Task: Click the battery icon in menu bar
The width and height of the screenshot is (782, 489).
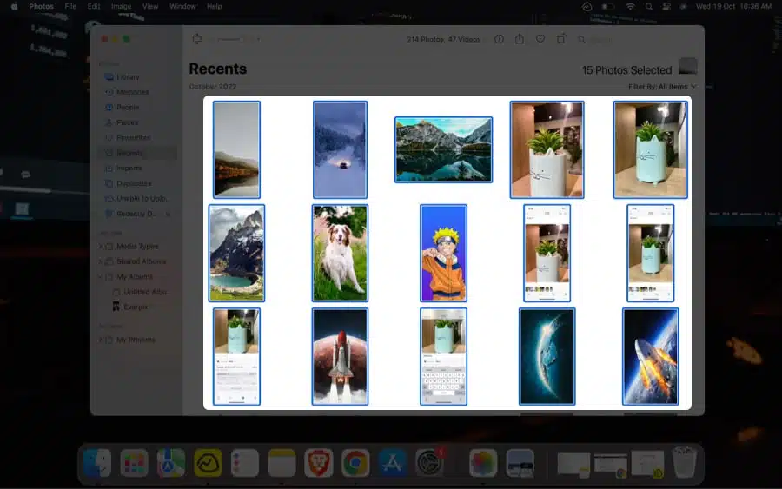Action: pos(608,6)
